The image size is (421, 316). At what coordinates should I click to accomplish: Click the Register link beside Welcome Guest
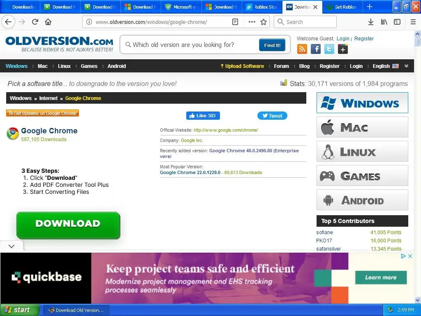click(364, 38)
